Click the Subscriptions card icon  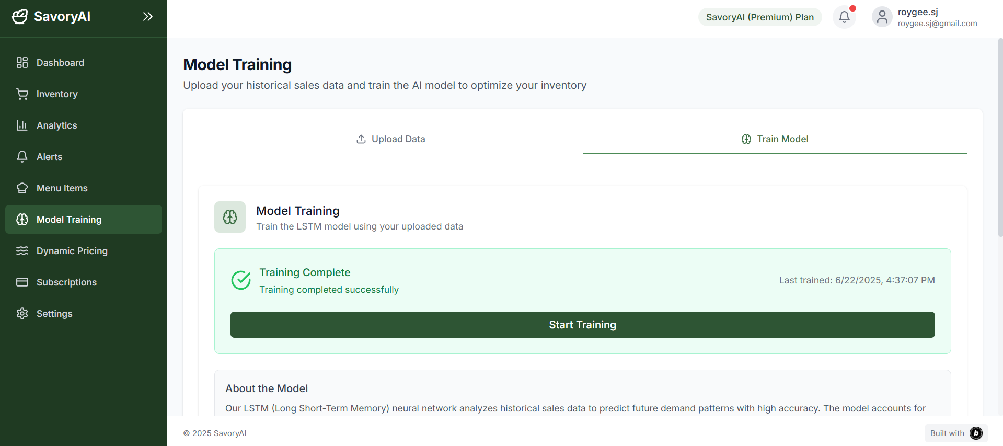click(x=22, y=282)
